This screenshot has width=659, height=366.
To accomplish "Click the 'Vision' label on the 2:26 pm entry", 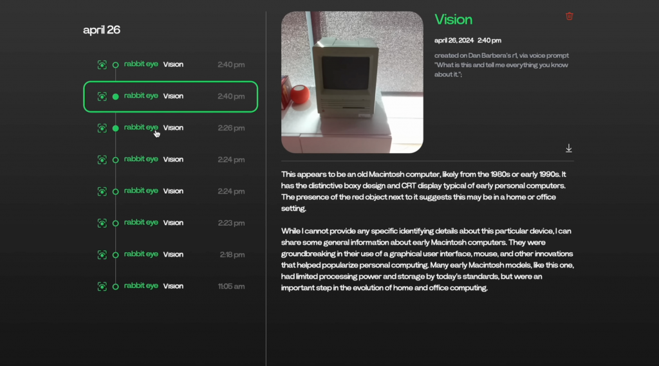I will pos(173,128).
